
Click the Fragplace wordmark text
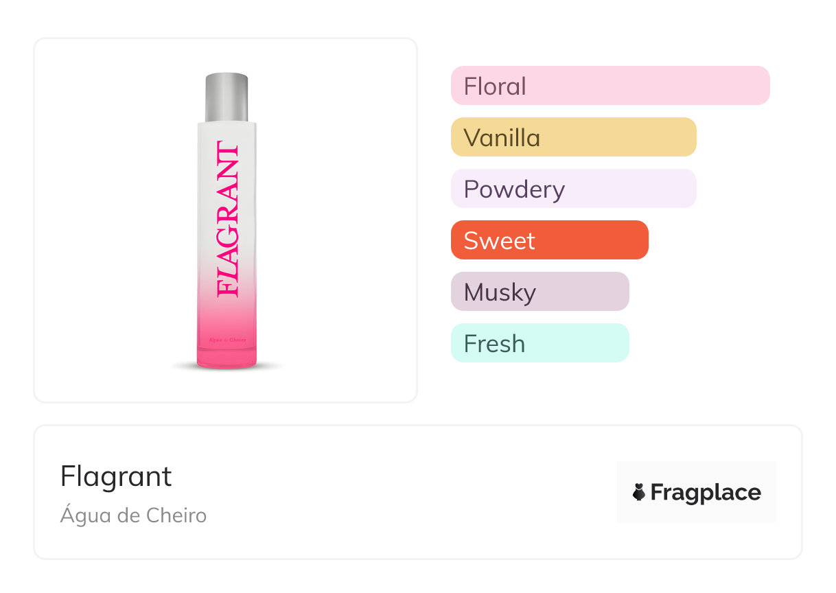click(706, 493)
